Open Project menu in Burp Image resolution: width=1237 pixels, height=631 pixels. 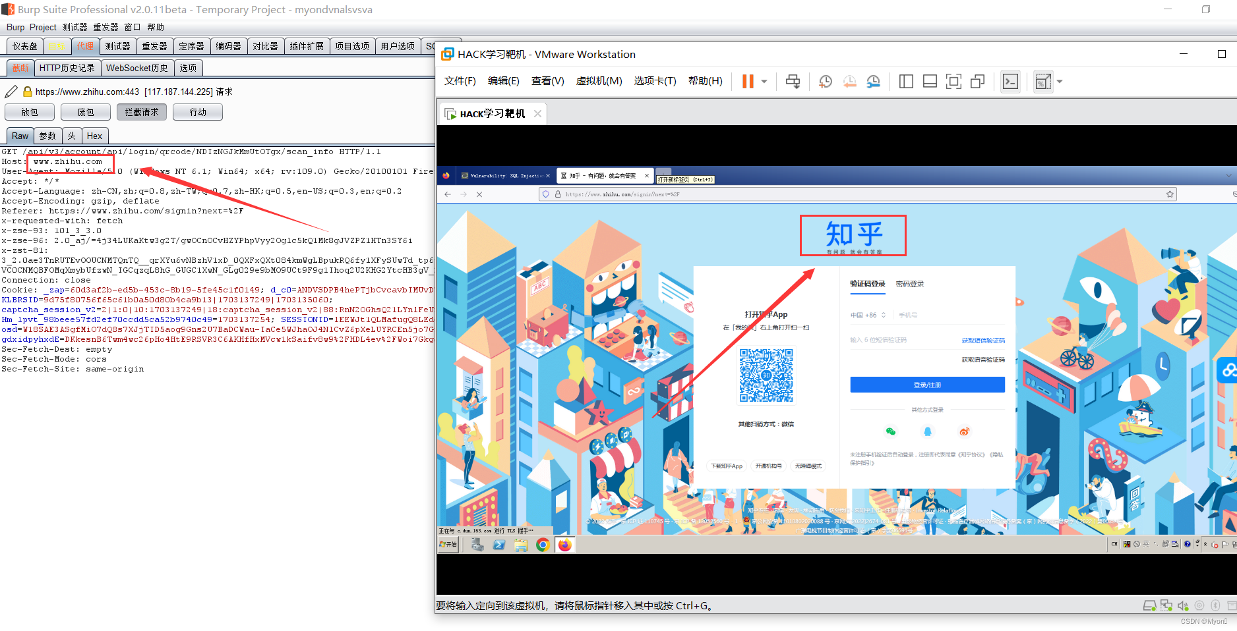pos(43,27)
